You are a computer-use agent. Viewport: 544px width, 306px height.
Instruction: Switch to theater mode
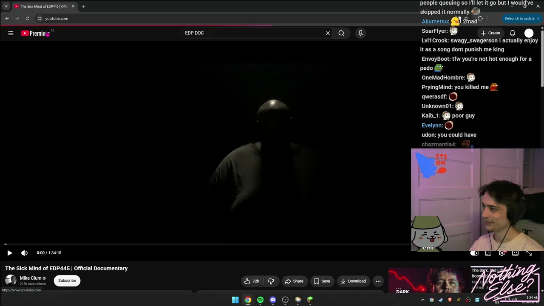tap(516, 253)
